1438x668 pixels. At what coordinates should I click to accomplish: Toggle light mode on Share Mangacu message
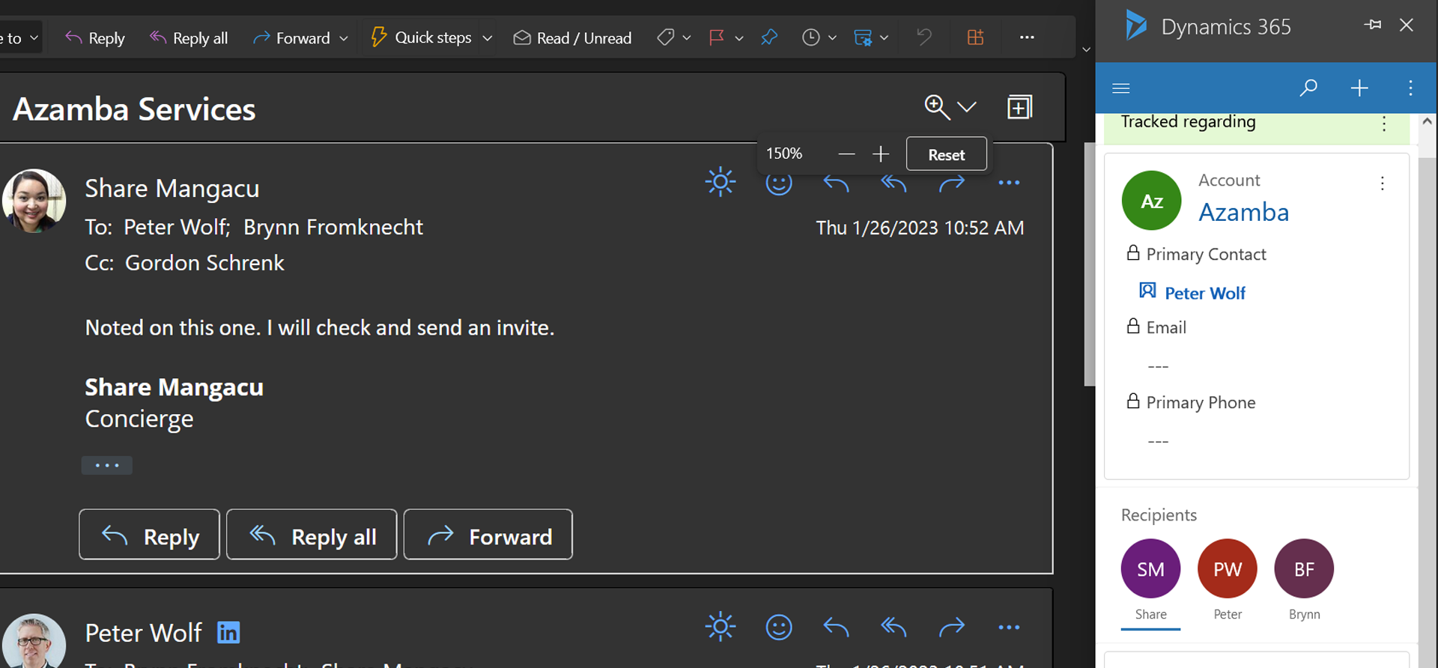coord(720,182)
